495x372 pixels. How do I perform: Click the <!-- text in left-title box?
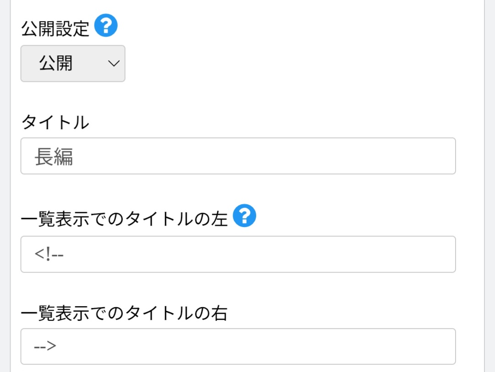pyautogui.click(x=49, y=254)
